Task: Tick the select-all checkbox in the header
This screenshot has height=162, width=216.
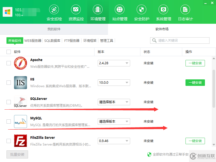Action: pos(9,52)
